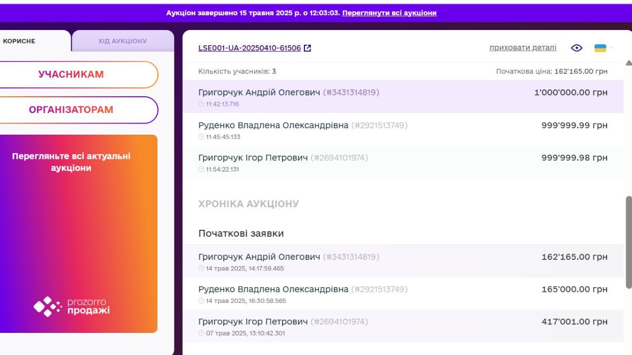Switch to the ХІД АУКЦІОНУ tab
632x355 pixels.
pos(124,40)
